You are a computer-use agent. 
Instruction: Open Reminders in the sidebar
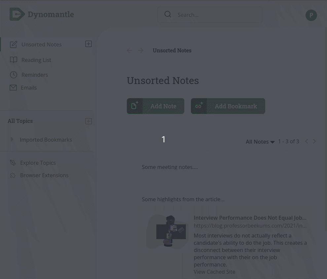35,75
